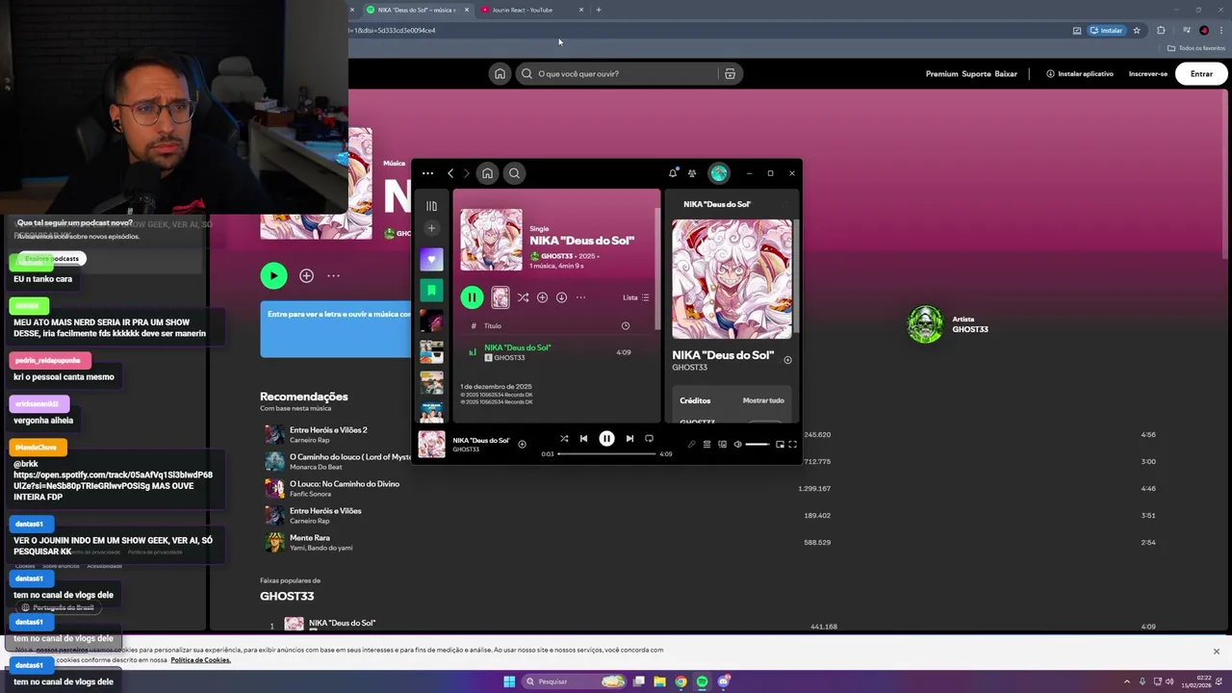Click Instalar aplicativo on Spotify web
This screenshot has height=693, width=1232.
click(x=1080, y=73)
